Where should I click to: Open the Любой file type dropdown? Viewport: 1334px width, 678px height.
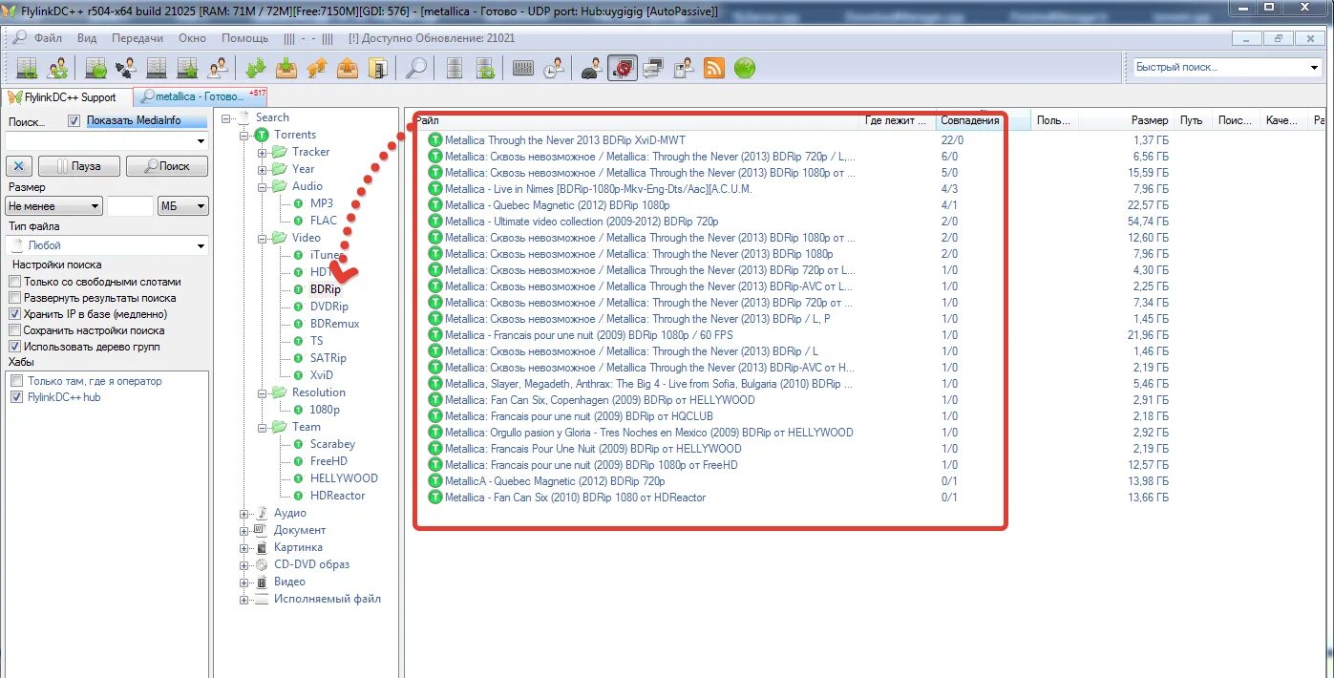(x=107, y=246)
